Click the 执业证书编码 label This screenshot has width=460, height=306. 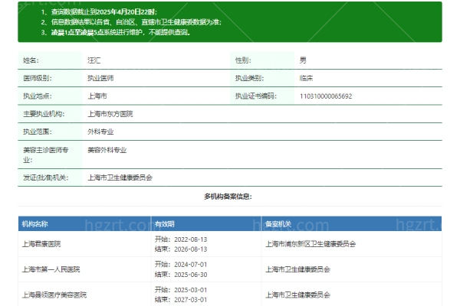[x=256, y=96]
